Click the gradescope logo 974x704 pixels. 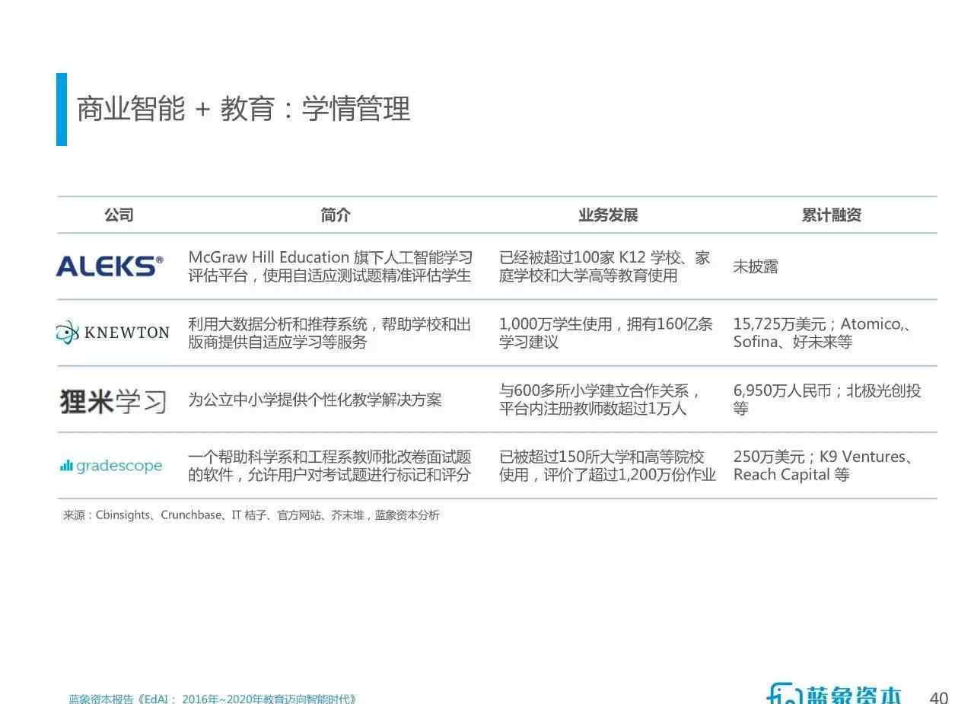[111, 466]
